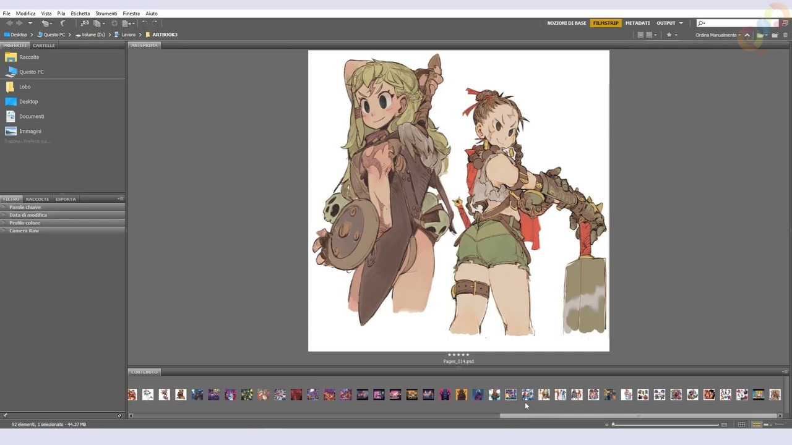This screenshot has height=445, width=792.
Task: Click Lavoro in the path bar
Action: point(125,35)
